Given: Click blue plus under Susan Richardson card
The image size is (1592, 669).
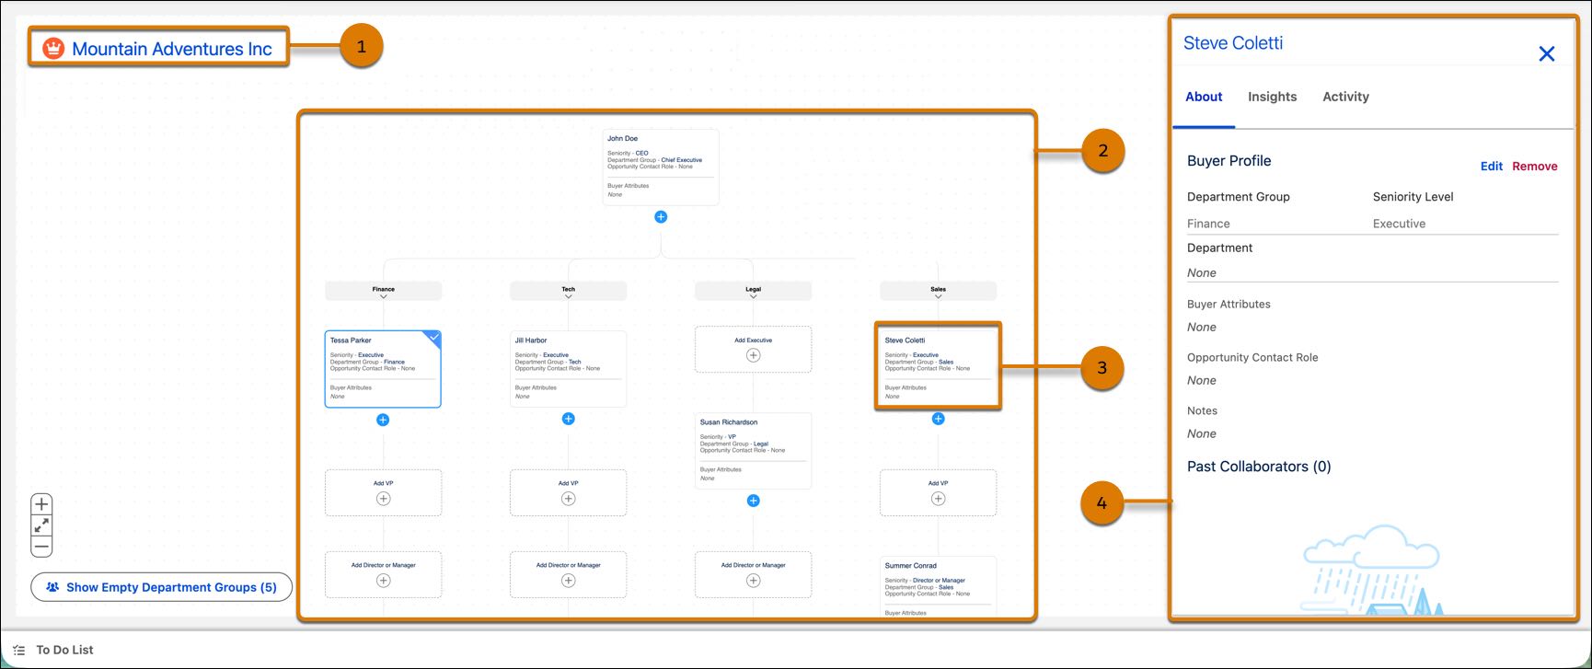Looking at the screenshot, I should tap(753, 501).
